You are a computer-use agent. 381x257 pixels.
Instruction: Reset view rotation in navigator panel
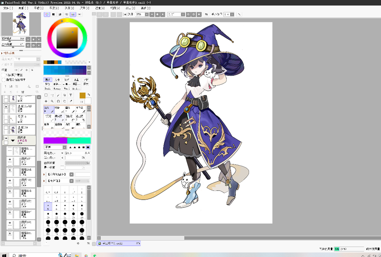pos(39,45)
